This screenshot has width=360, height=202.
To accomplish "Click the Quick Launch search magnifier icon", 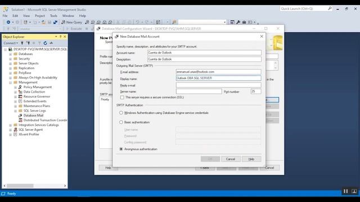I will tap(330, 8).
